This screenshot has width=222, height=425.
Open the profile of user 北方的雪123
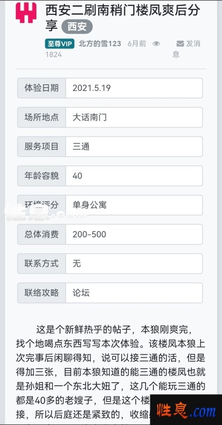(x=100, y=44)
